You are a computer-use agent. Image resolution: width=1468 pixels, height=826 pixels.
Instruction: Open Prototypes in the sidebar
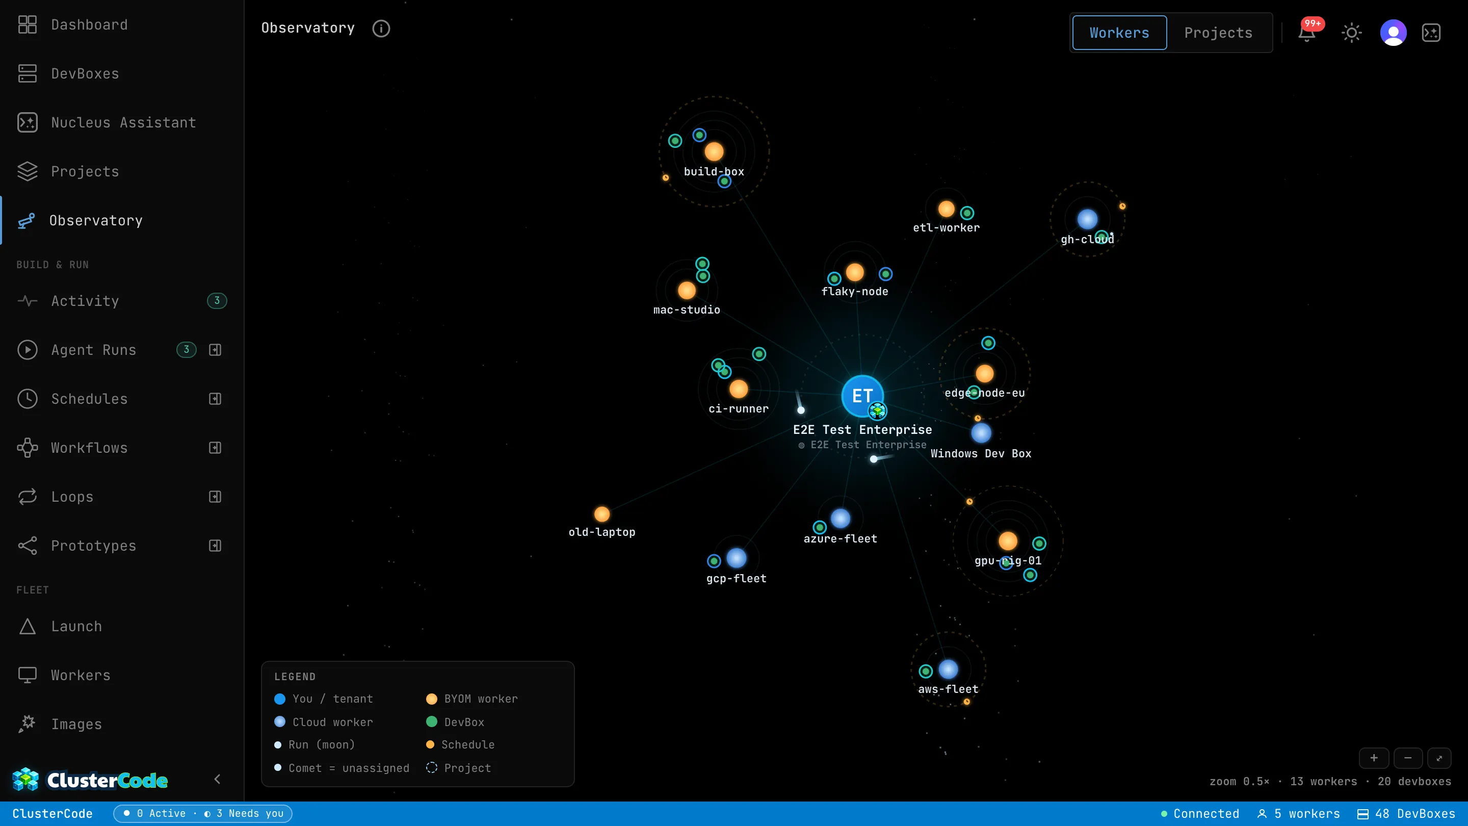[93, 546]
